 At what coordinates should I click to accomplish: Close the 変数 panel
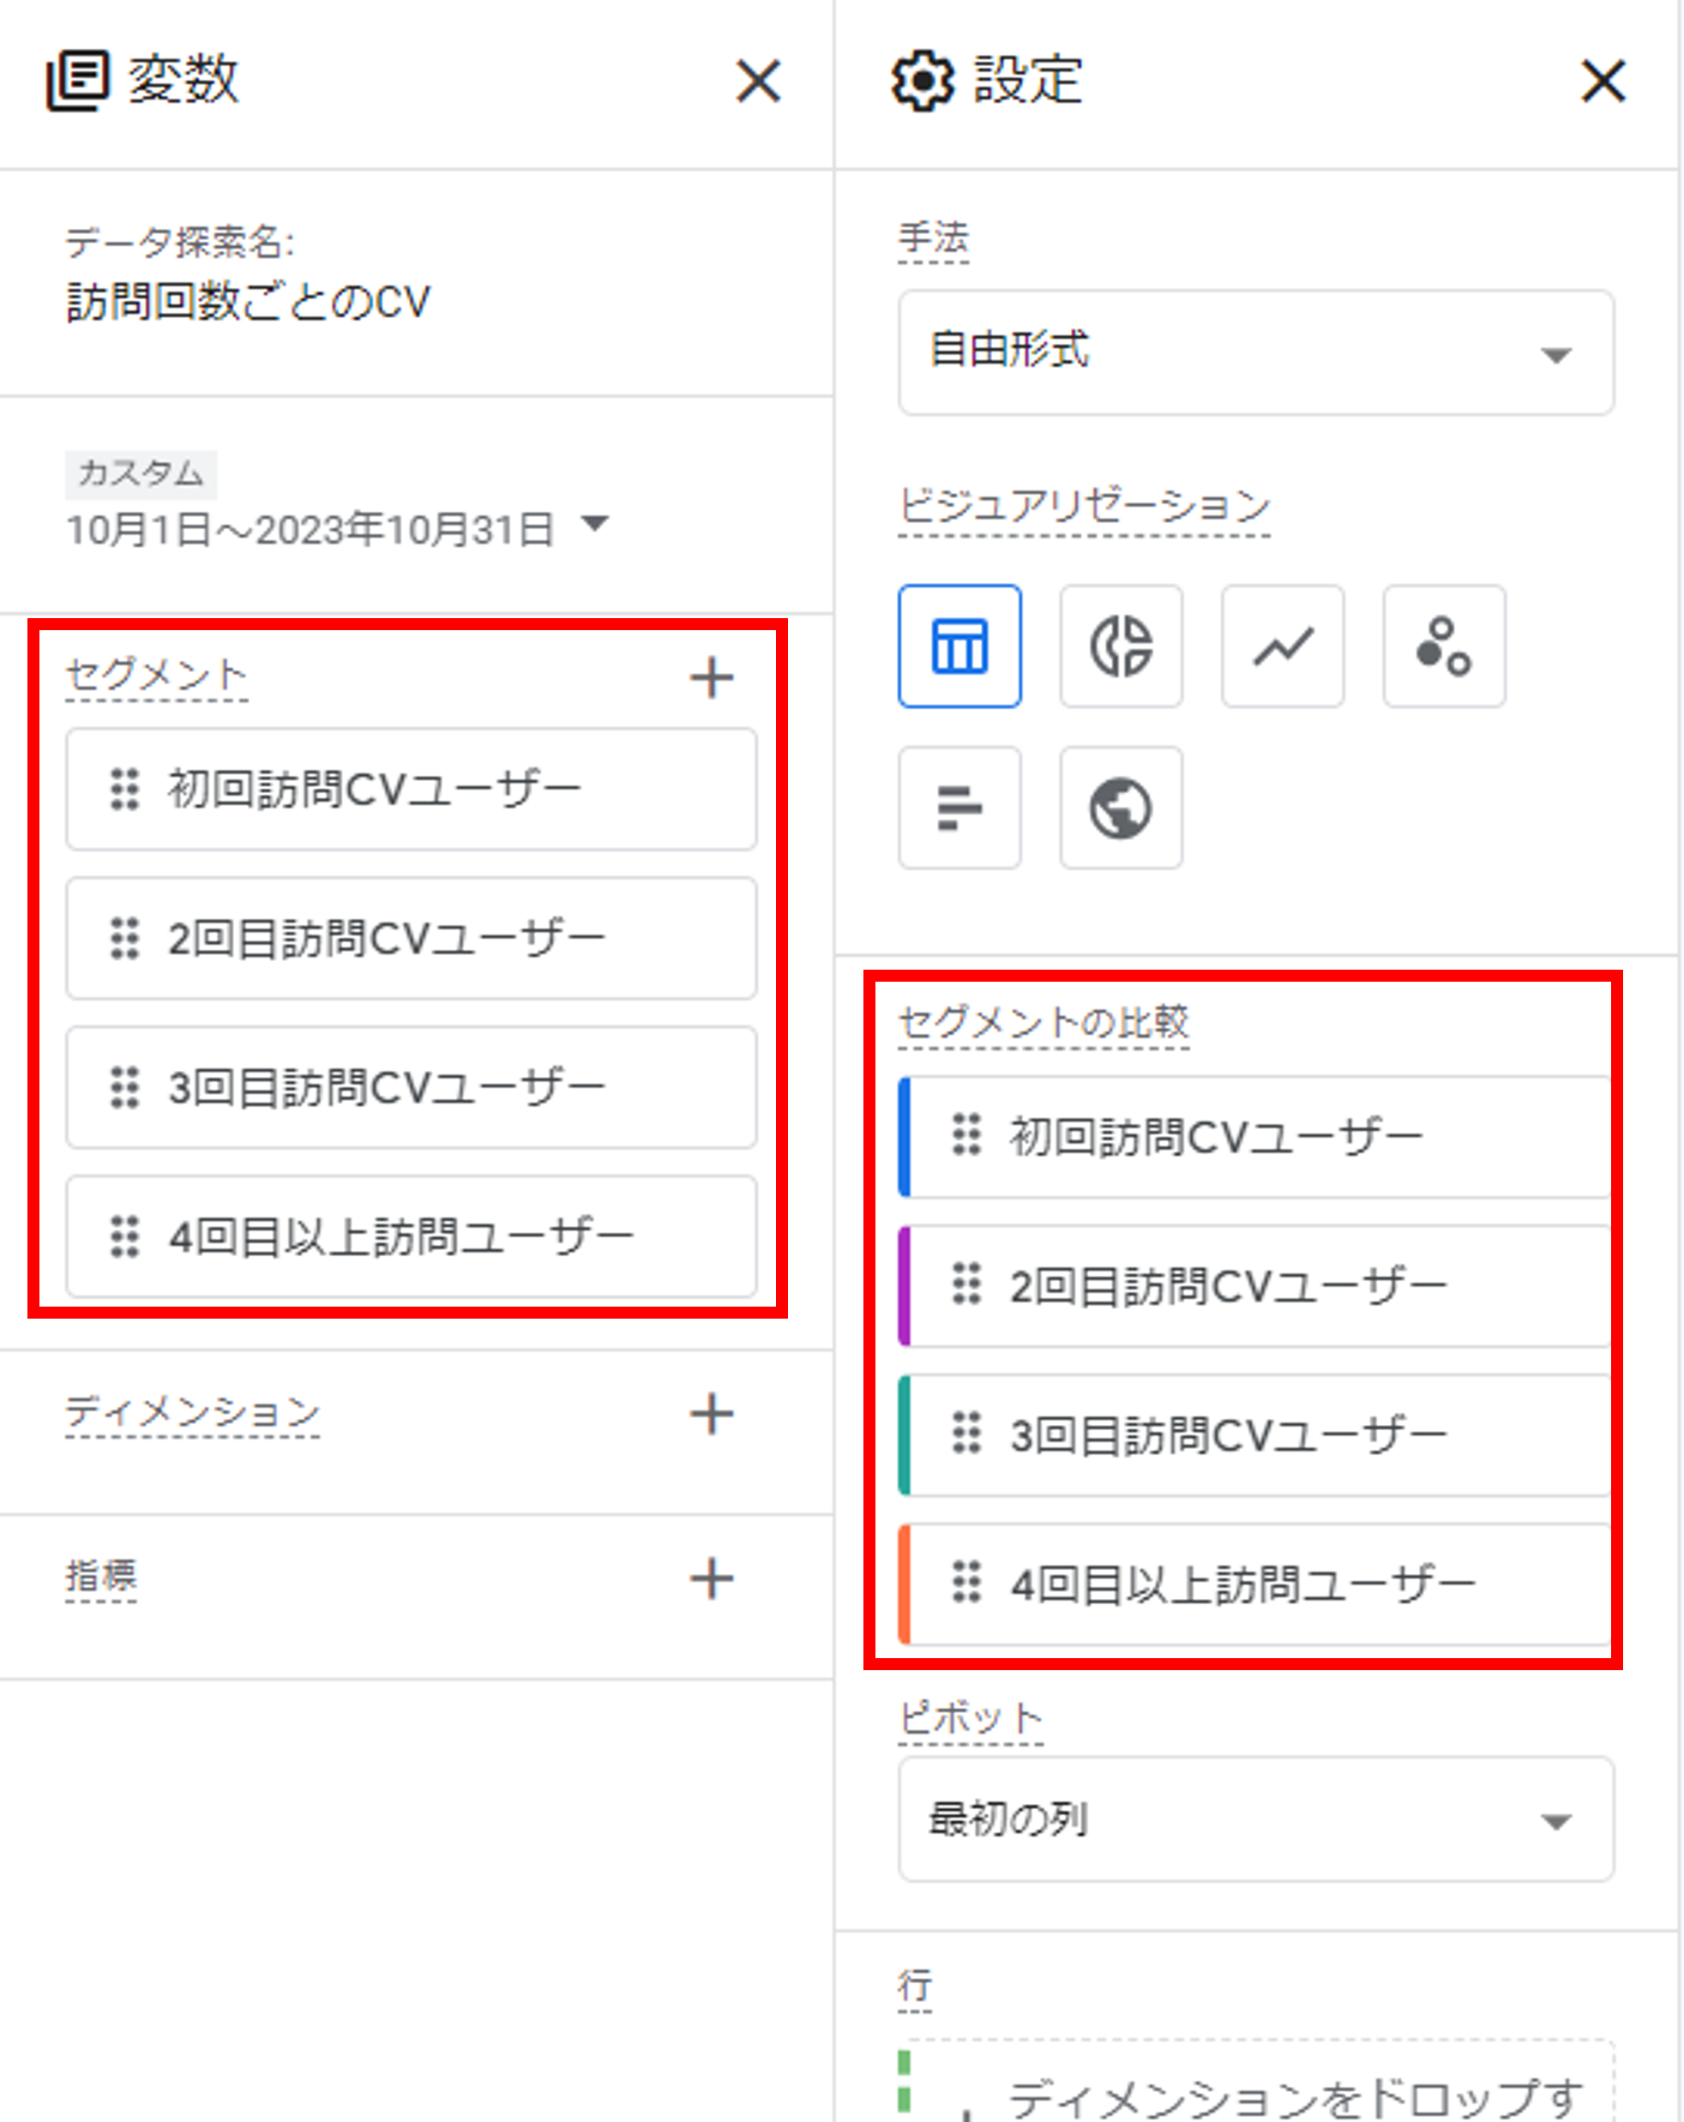[x=758, y=81]
